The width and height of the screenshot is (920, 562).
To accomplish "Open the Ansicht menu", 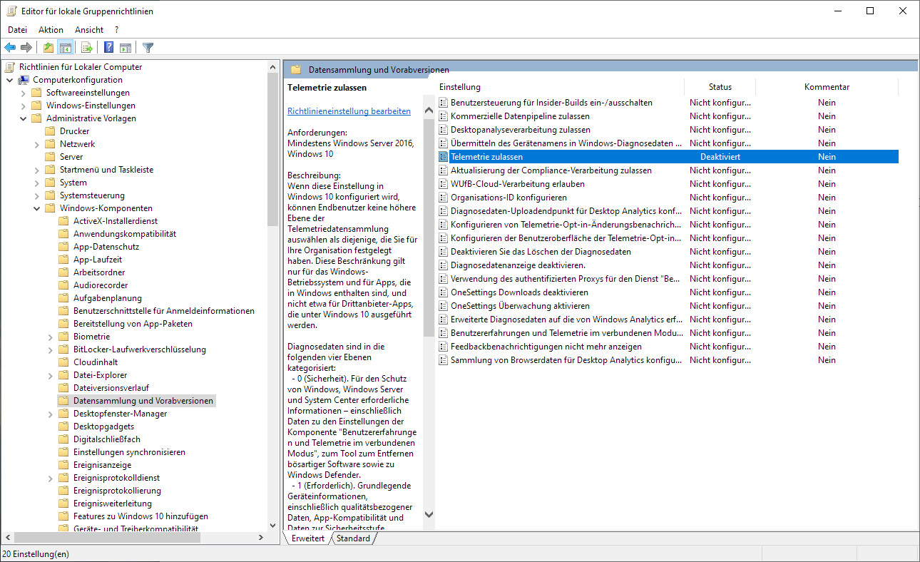I will pos(89,30).
